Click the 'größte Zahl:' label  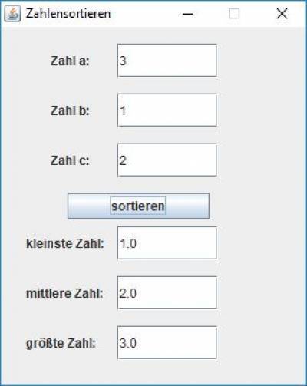pyautogui.click(x=61, y=343)
